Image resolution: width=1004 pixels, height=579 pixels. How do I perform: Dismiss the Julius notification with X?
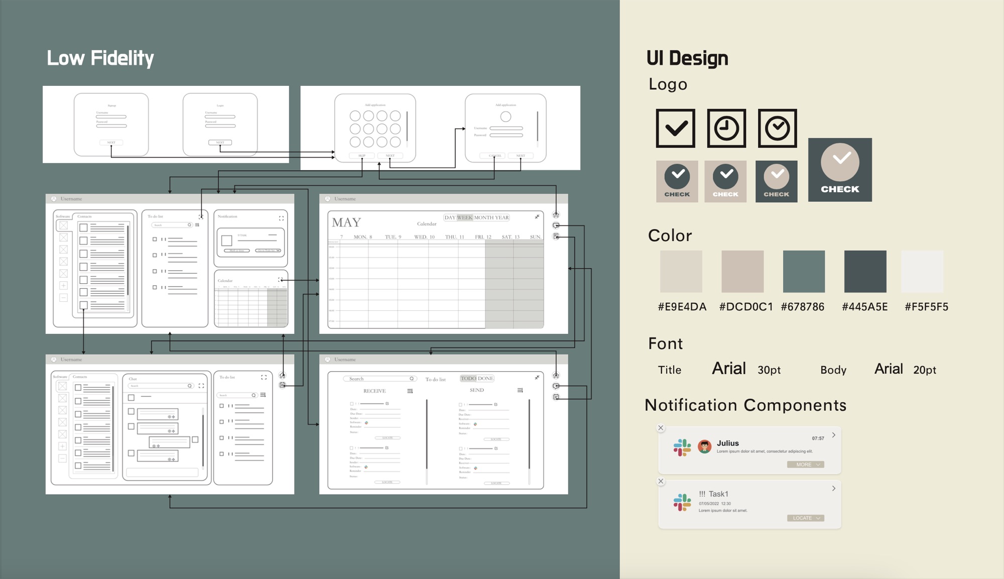pyautogui.click(x=661, y=428)
